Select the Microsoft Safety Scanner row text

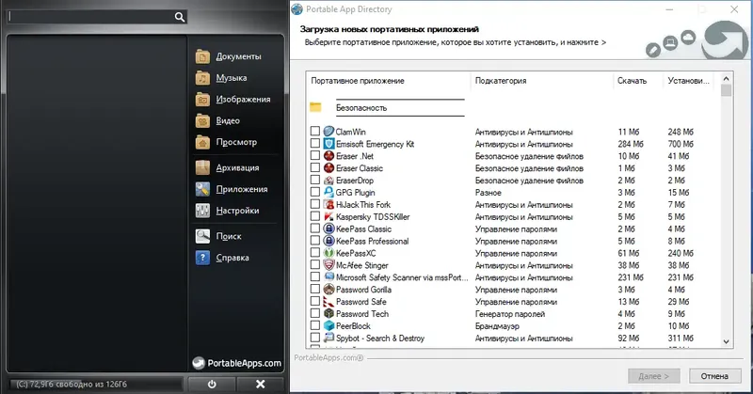tap(402, 277)
